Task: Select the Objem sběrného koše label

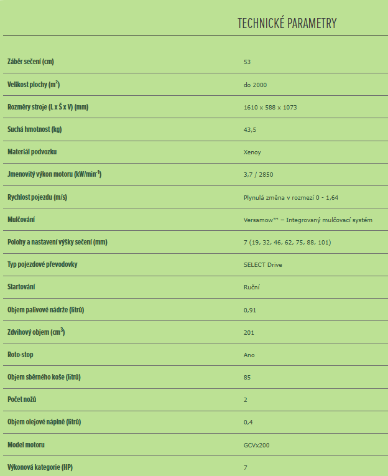Action: tap(44, 377)
